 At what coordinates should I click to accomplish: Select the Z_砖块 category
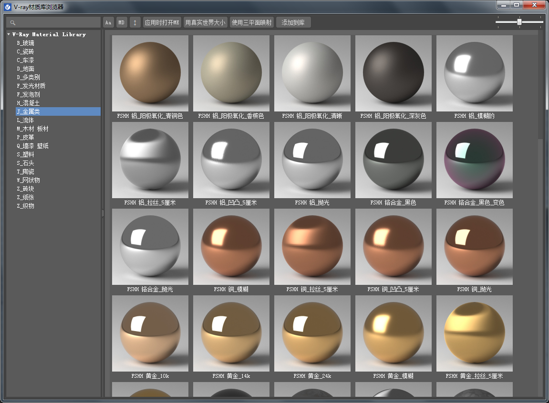tap(26, 188)
